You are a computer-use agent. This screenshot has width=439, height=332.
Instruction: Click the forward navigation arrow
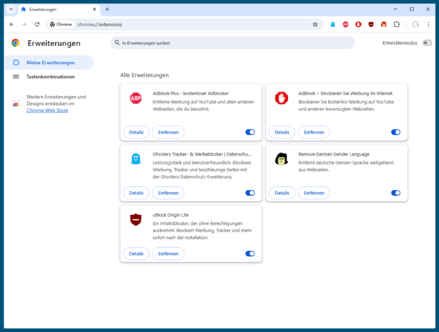coord(25,25)
